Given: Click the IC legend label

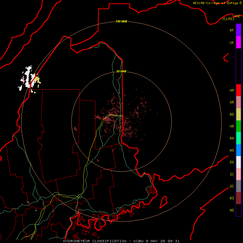Looking at the screenshot, I should click(x=232, y=174).
